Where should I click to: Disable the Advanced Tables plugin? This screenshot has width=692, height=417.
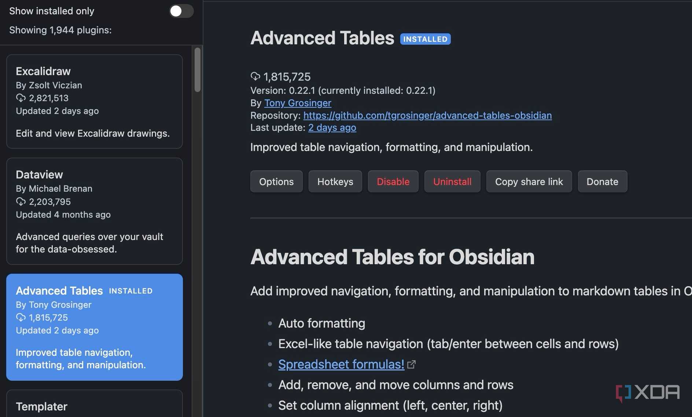point(393,181)
